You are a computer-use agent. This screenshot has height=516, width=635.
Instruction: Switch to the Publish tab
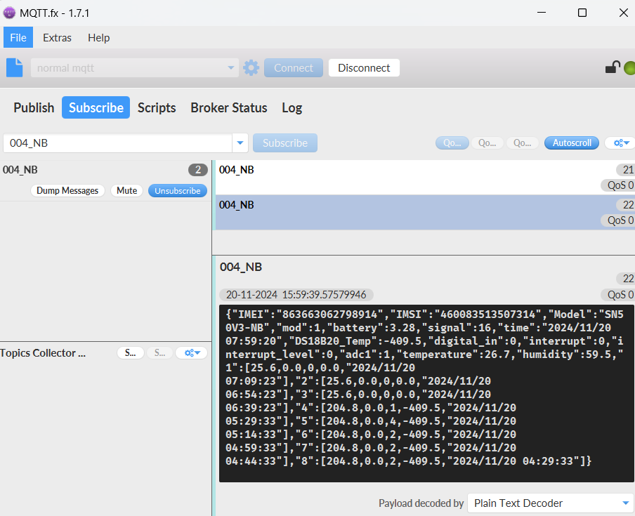pyautogui.click(x=34, y=107)
